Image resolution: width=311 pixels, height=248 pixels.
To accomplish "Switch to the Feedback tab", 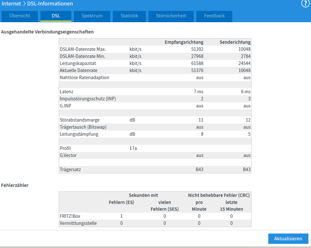I will pos(214,16).
